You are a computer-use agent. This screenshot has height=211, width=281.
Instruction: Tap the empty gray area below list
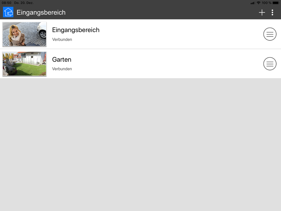tap(140, 145)
